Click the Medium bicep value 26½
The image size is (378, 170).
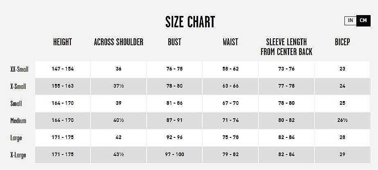point(342,120)
